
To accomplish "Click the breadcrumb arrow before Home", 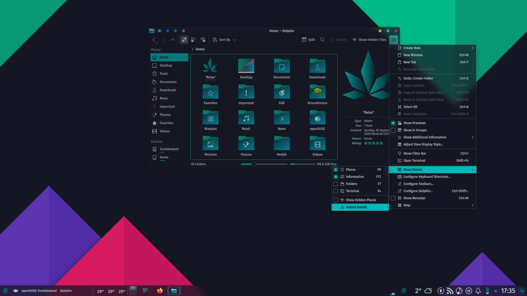I will (x=192, y=49).
